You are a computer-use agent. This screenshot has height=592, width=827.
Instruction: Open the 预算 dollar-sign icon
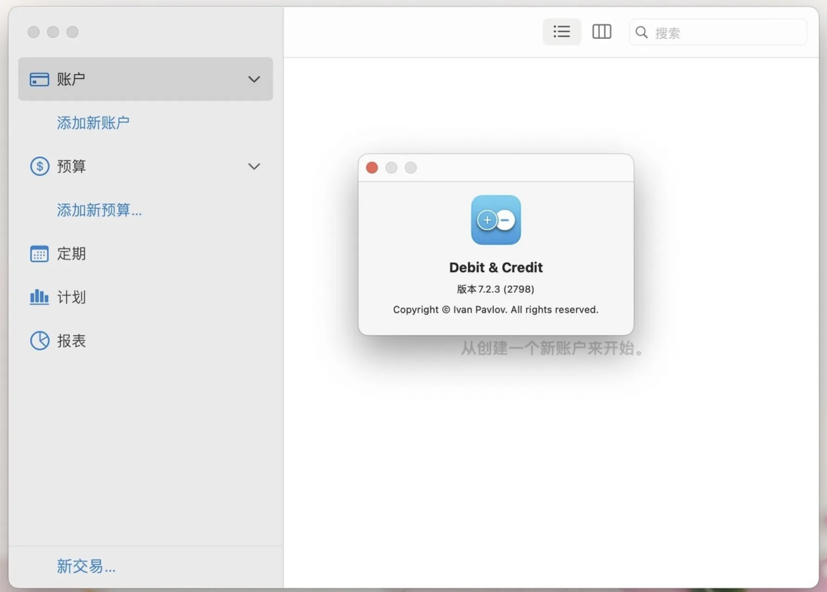coord(39,166)
